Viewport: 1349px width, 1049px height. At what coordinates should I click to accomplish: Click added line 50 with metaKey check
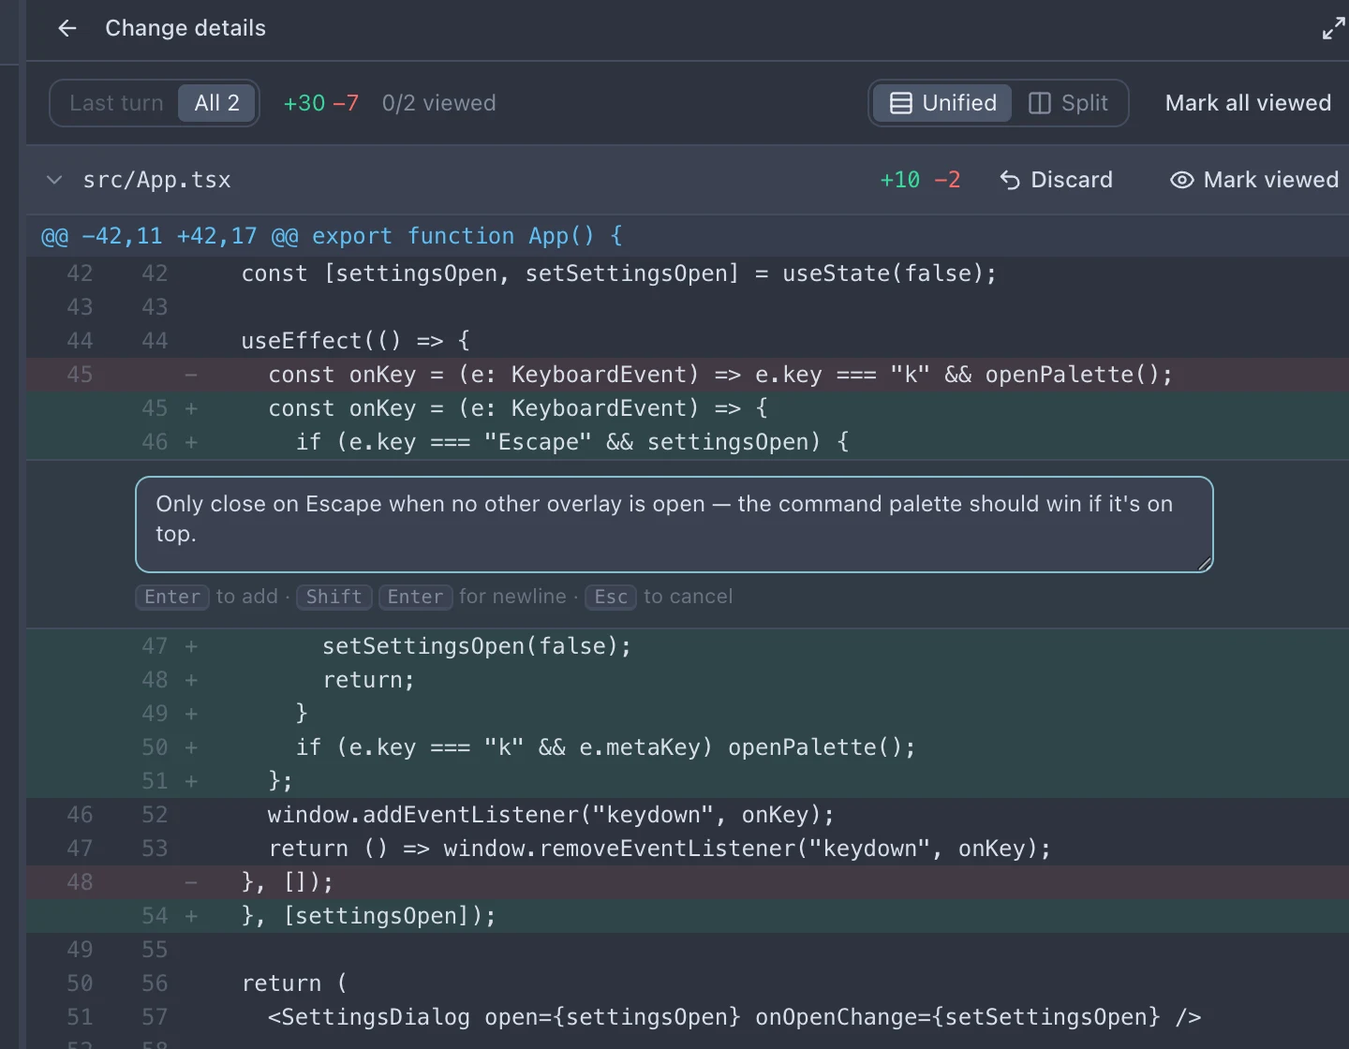[688, 747]
